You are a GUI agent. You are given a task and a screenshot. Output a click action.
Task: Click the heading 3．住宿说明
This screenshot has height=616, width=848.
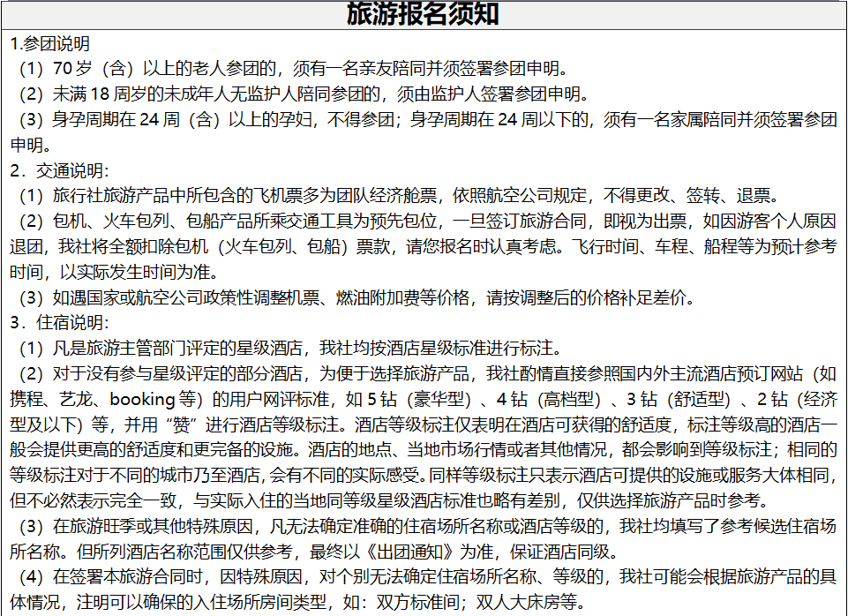coord(59,323)
